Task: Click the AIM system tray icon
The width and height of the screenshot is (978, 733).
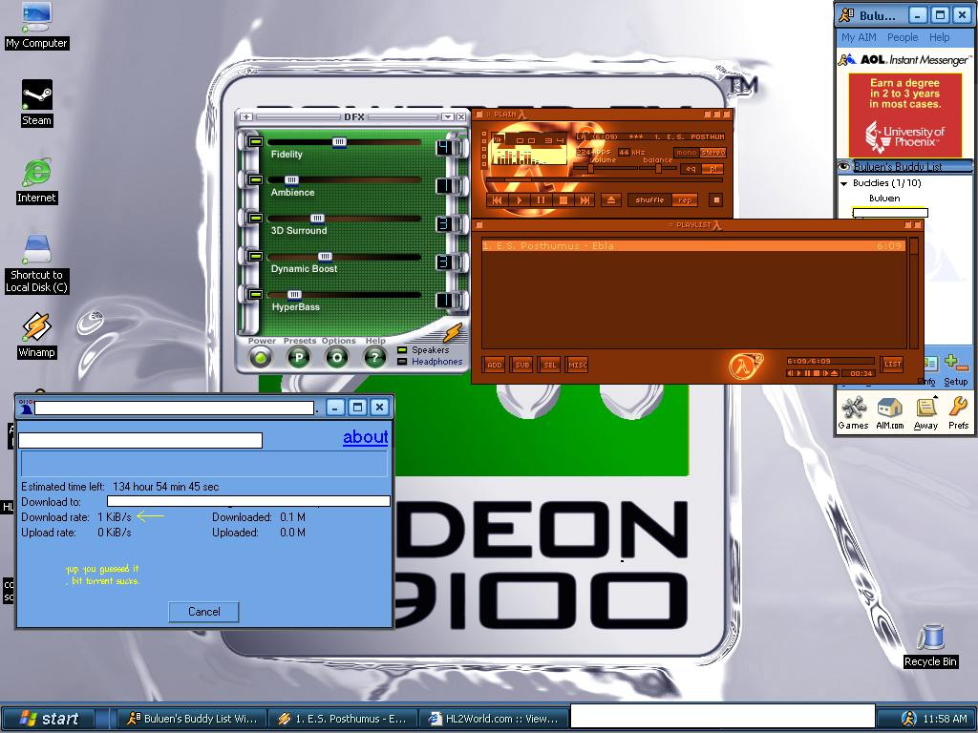Action: click(x=908, y=719)
